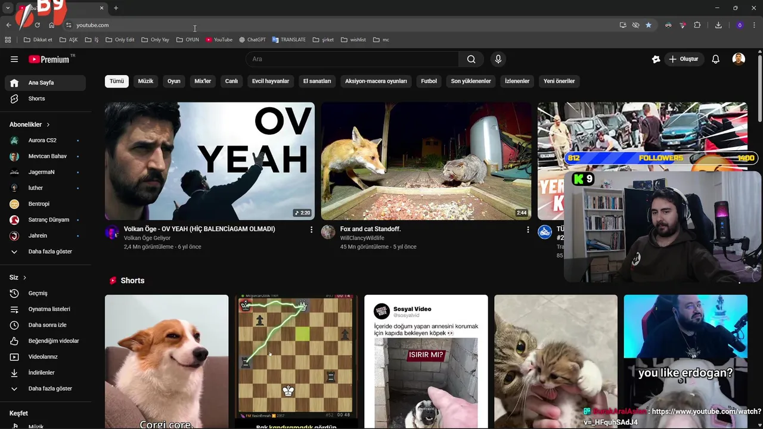Select the Aksiyon-macera oyunları chip
The height and width of the screenshot is (429, 763).
376,81
